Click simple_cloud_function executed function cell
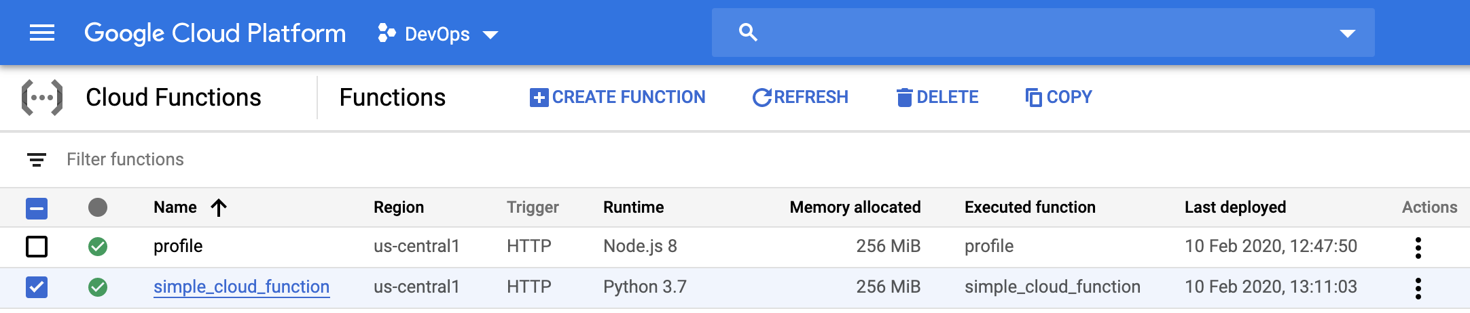The height and width of the screenshot is (313, 1470). 1052,287
